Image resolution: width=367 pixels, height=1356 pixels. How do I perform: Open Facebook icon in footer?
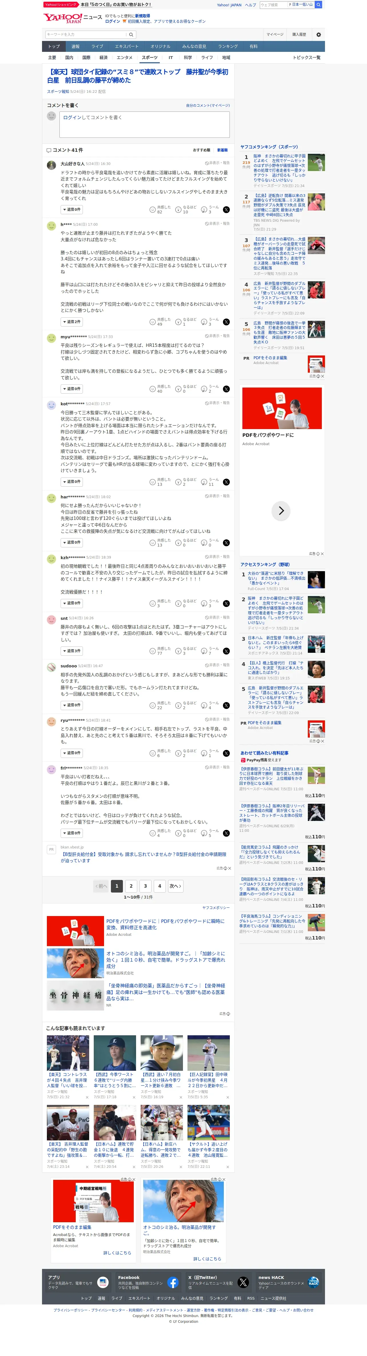pos(172,1282)
